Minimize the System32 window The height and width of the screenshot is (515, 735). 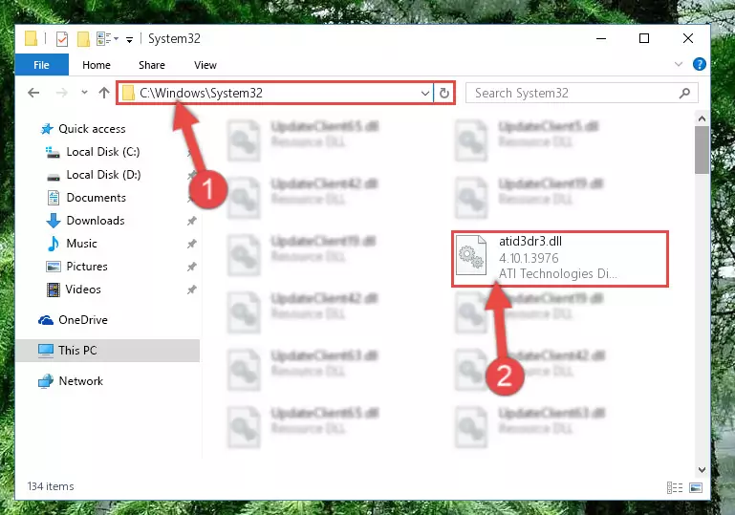(x=601, y=38)
